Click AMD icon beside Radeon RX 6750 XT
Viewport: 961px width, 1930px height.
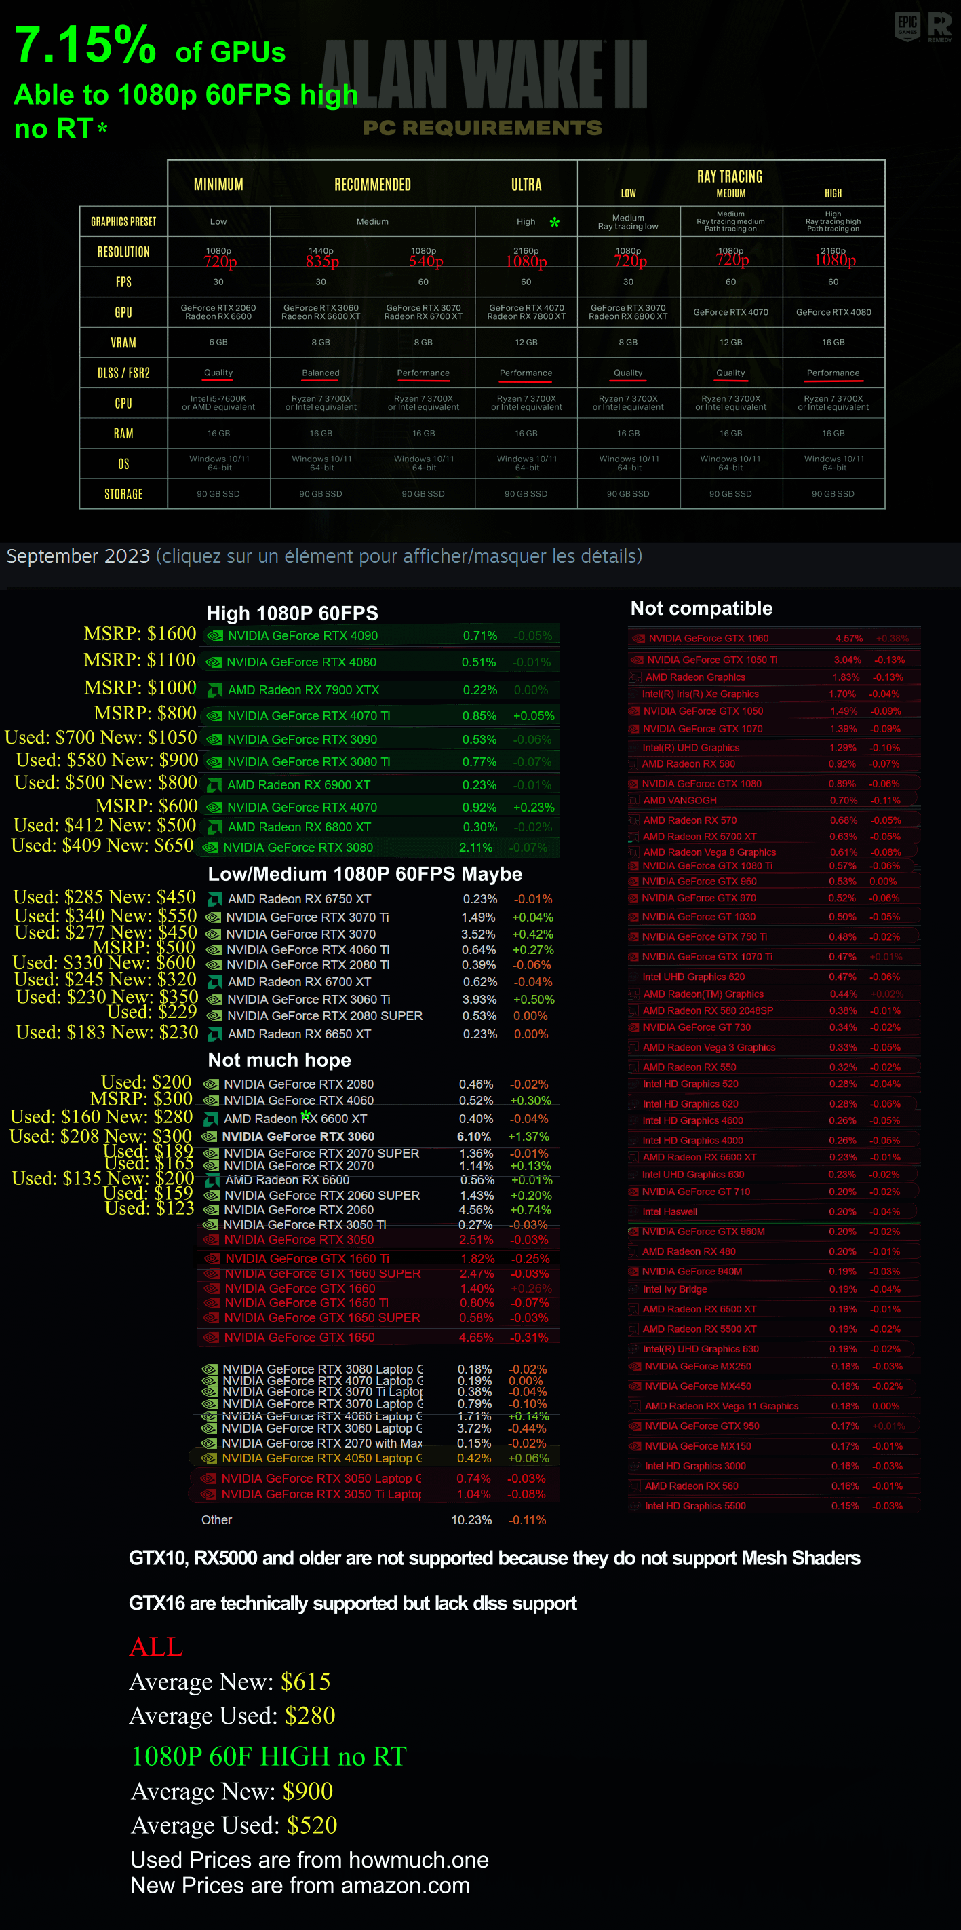215,899
